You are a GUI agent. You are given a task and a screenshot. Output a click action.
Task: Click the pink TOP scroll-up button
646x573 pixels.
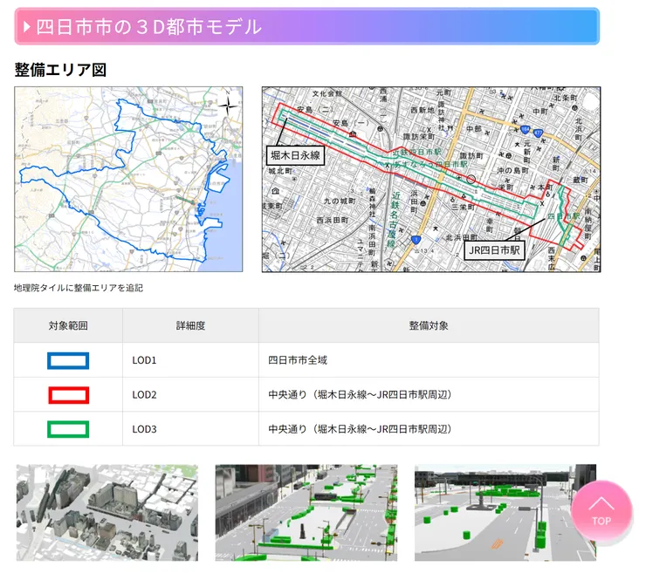[x=601, y=512]
